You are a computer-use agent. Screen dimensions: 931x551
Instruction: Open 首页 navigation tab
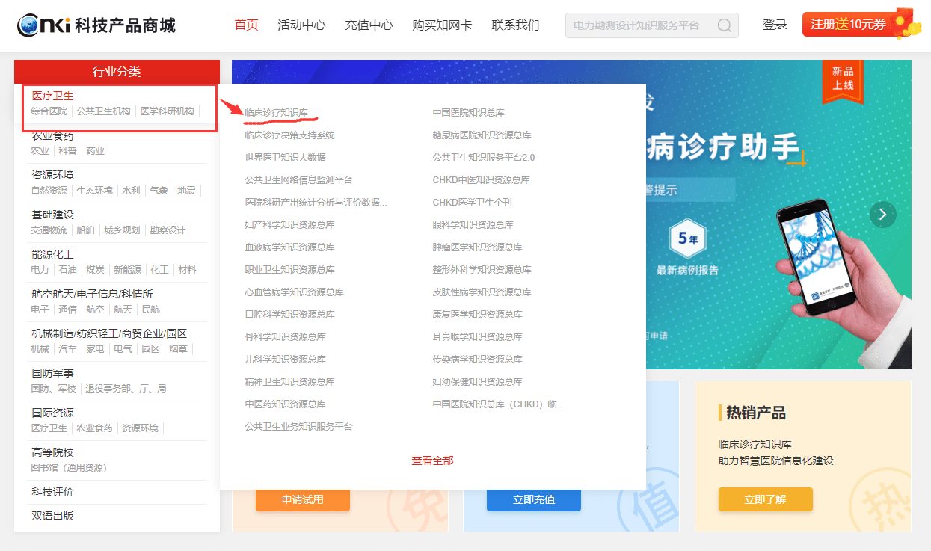246,25
